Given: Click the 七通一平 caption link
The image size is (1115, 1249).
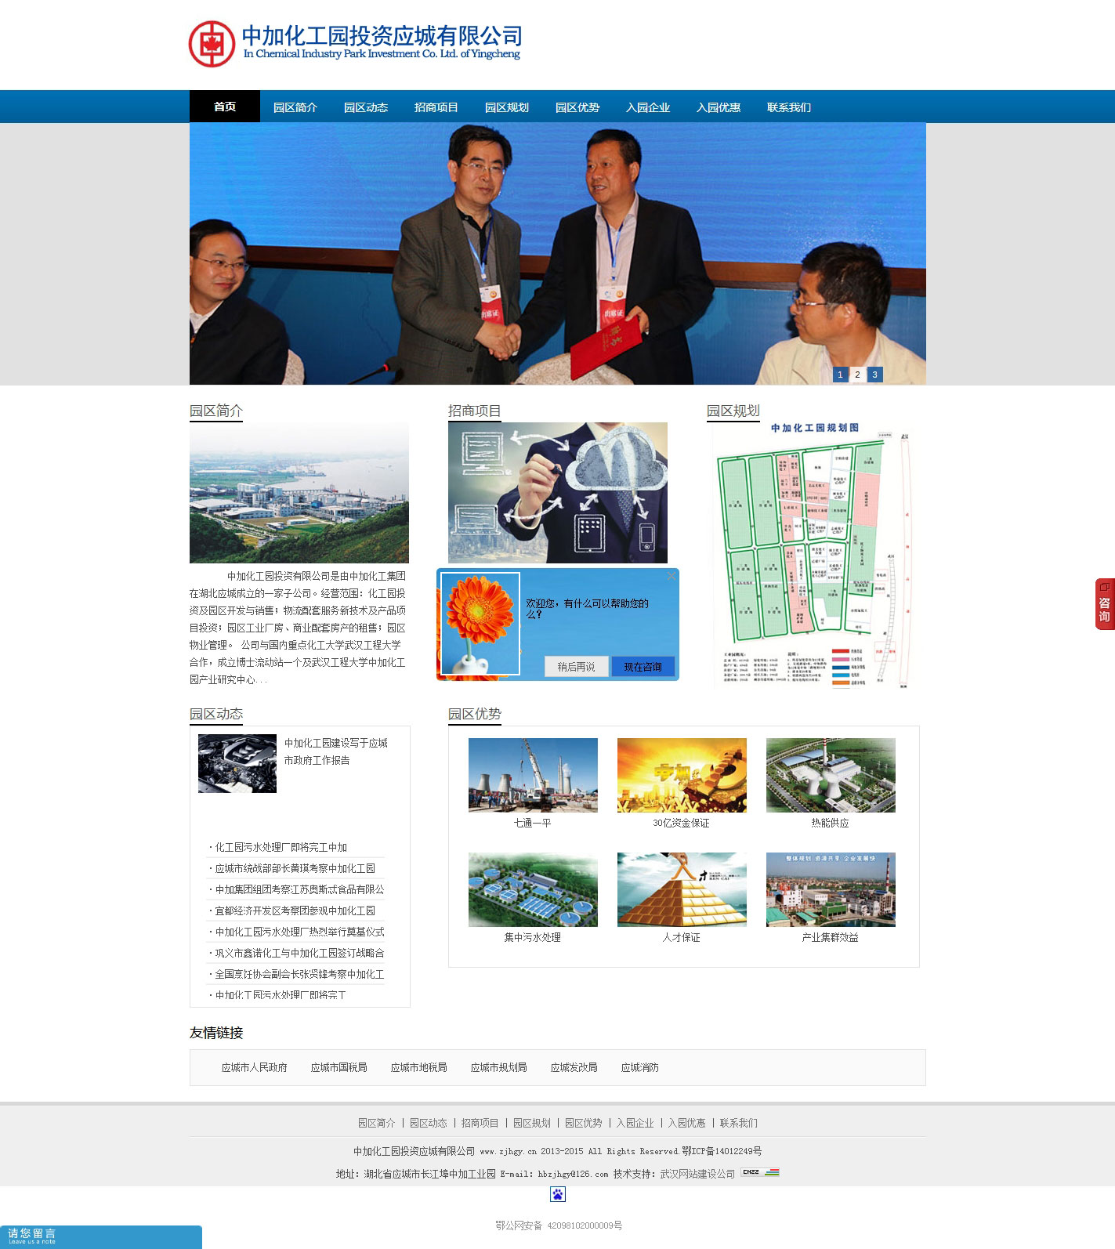Looking at the screenshot, I should point(533,823).
